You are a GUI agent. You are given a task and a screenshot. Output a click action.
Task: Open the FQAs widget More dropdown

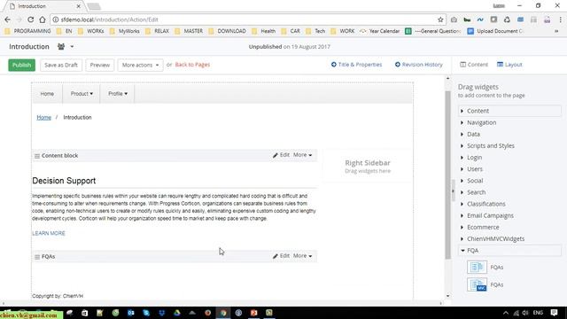(x=303, y=256)
